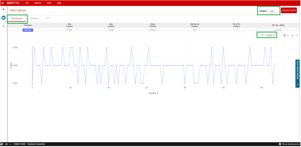Click the link connection icon in status bar
Image resolution: width=301 pixels, height=147 pixels.
pos(6,144)
